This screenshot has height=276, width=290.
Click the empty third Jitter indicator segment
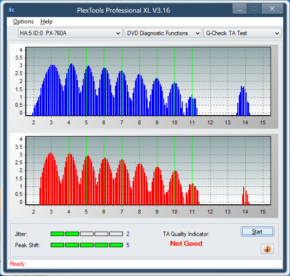87,234
